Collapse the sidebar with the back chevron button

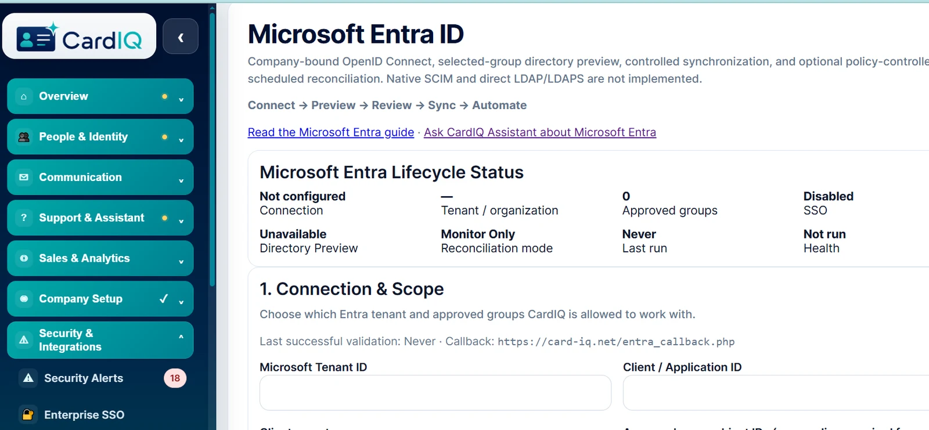tap(181, 37)
